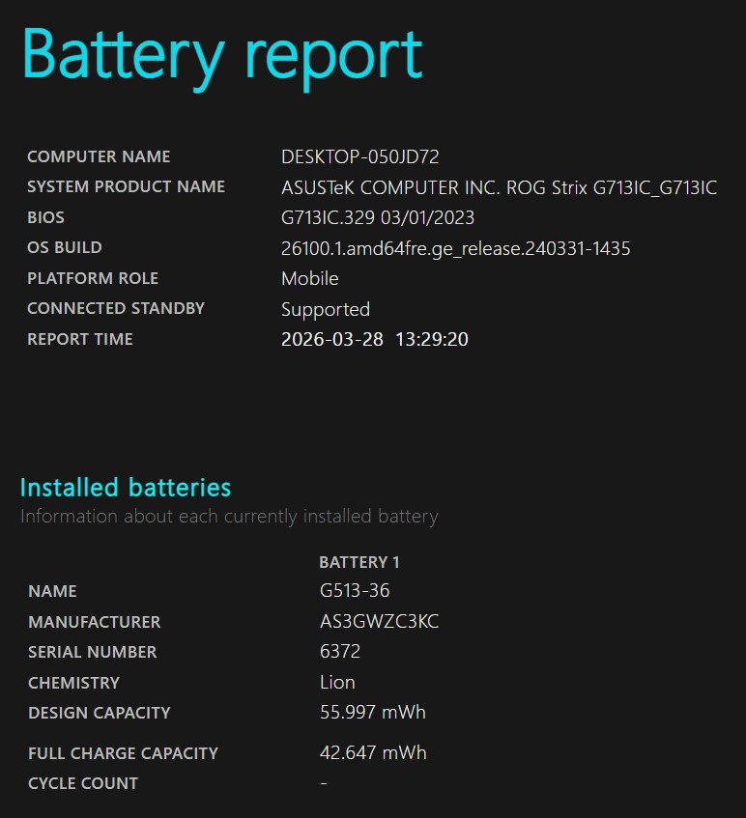The image size is (746, 818).
Task: Click the full charge capacity 42.647 mWh
Action: (372, 753)
